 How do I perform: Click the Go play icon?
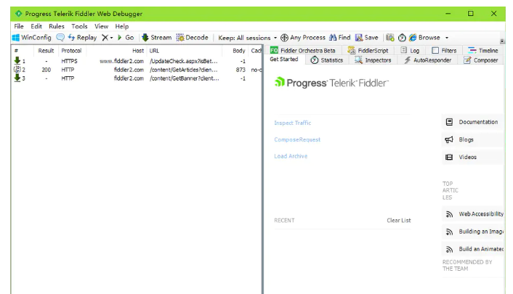120,38
